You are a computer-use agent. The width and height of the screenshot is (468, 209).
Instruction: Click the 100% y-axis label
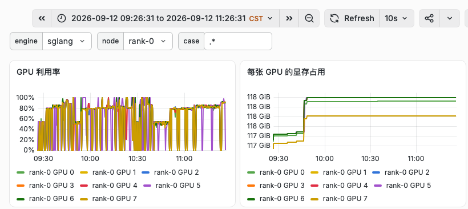[25, 98]
